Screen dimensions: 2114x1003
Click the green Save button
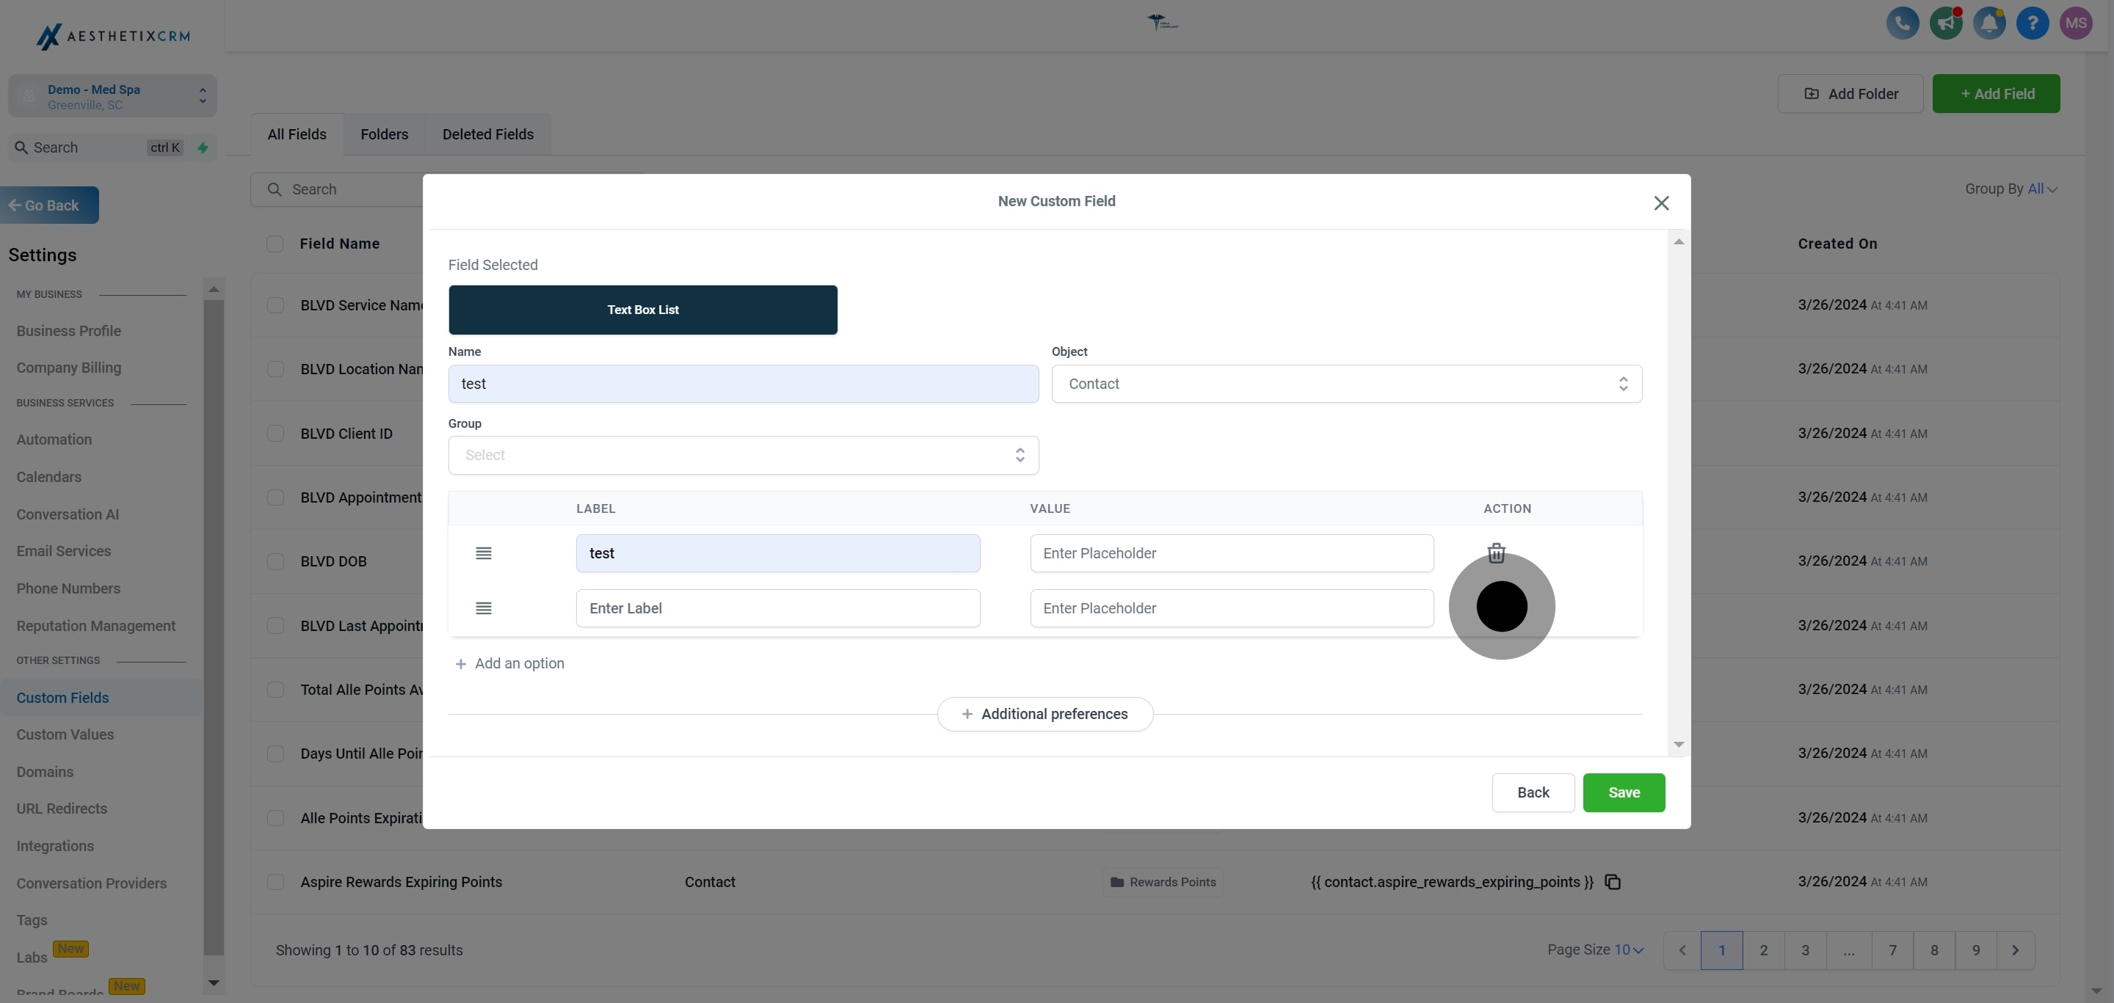click(x=1622, y=793)
